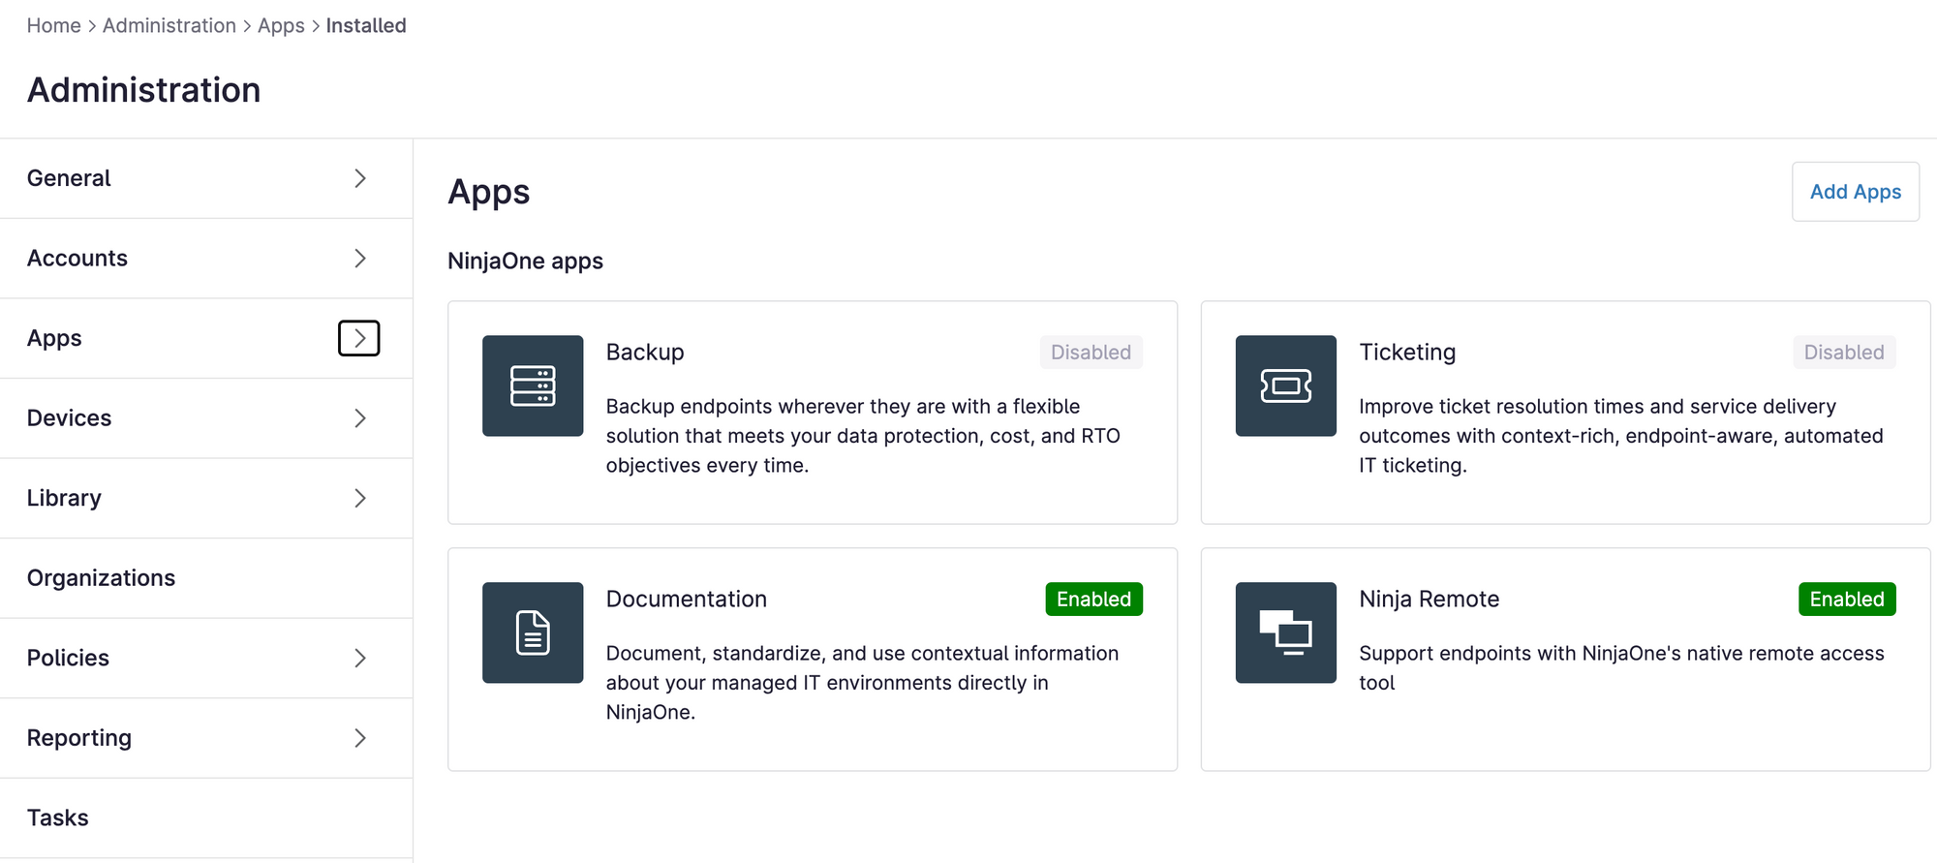The height and width of the screenshot is (863, 1937).
Task: Click Apps in the breadcrumb
Action: [x=281, y=26]
